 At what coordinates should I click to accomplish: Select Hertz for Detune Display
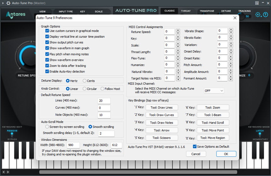tap(68, 81)
